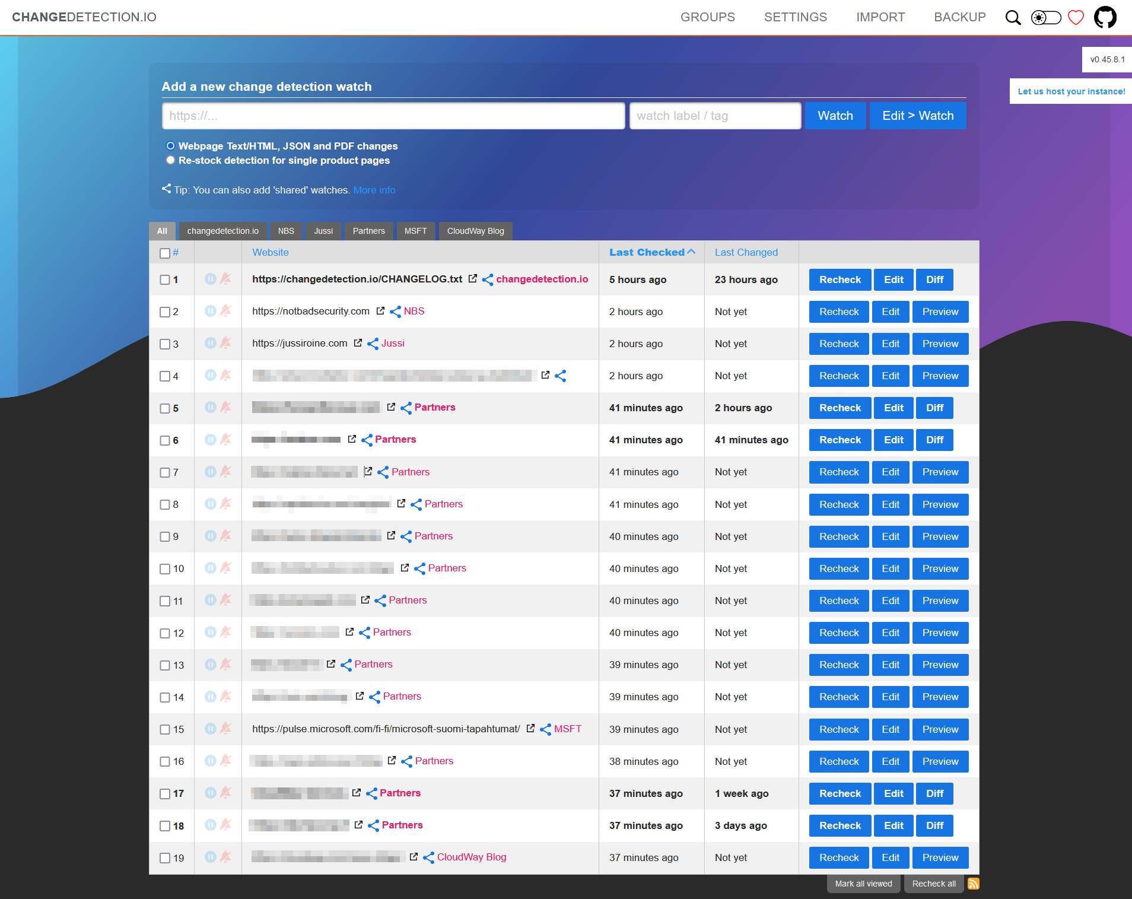This screenshot has height=899, width=1132.
Task: Open external link for pulse.microsoft.com row
Action: click(x=530, y=728)
